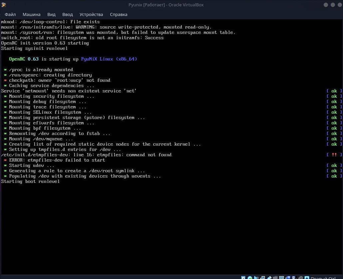Click the VirtualBox app icon in title bar

tap(4, 5)
